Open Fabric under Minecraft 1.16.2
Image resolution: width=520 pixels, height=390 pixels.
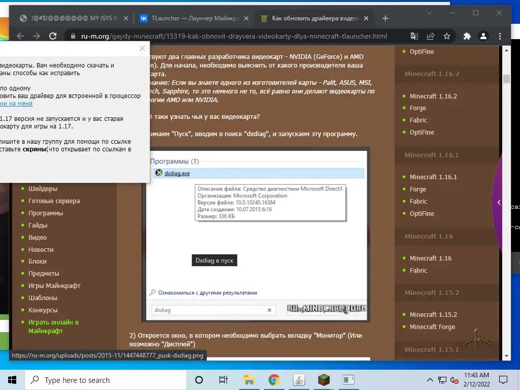[x=418, y=120]
